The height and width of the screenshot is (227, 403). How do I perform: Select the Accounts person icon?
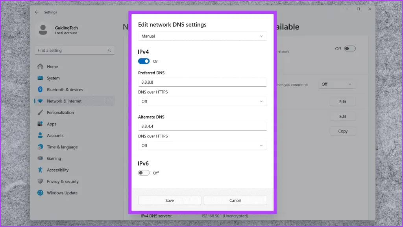(x=40, y=135)
